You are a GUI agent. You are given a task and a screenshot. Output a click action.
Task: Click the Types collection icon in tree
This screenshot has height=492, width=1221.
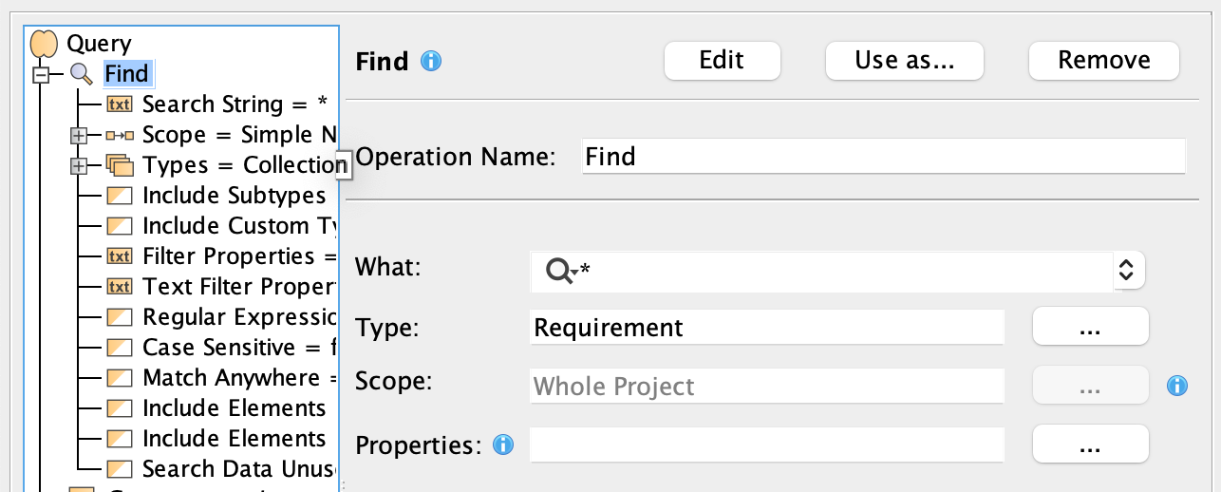pyautogui.click(x=120, y=165)
